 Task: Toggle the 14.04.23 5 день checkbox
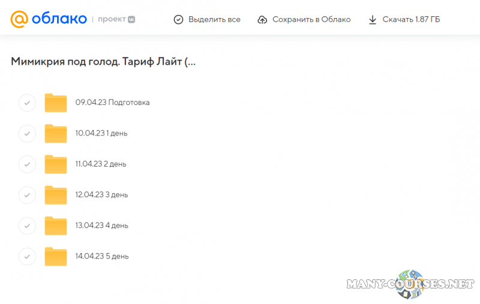click(x=27, y=257)
